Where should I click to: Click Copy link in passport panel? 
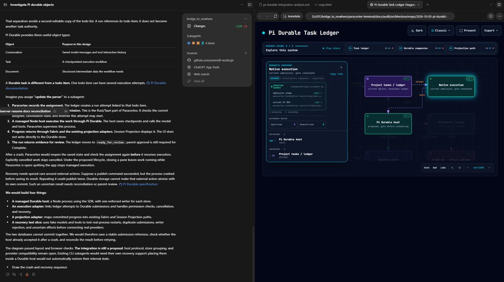coord(336,74)
